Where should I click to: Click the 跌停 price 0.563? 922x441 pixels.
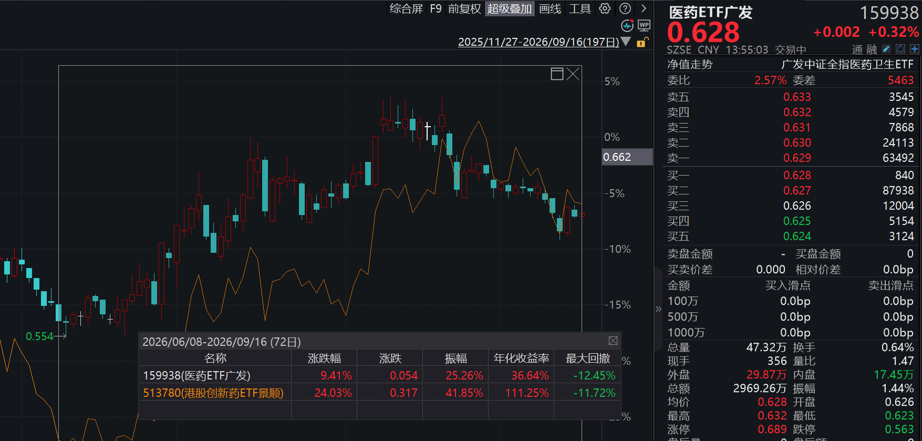coord(899,429)
